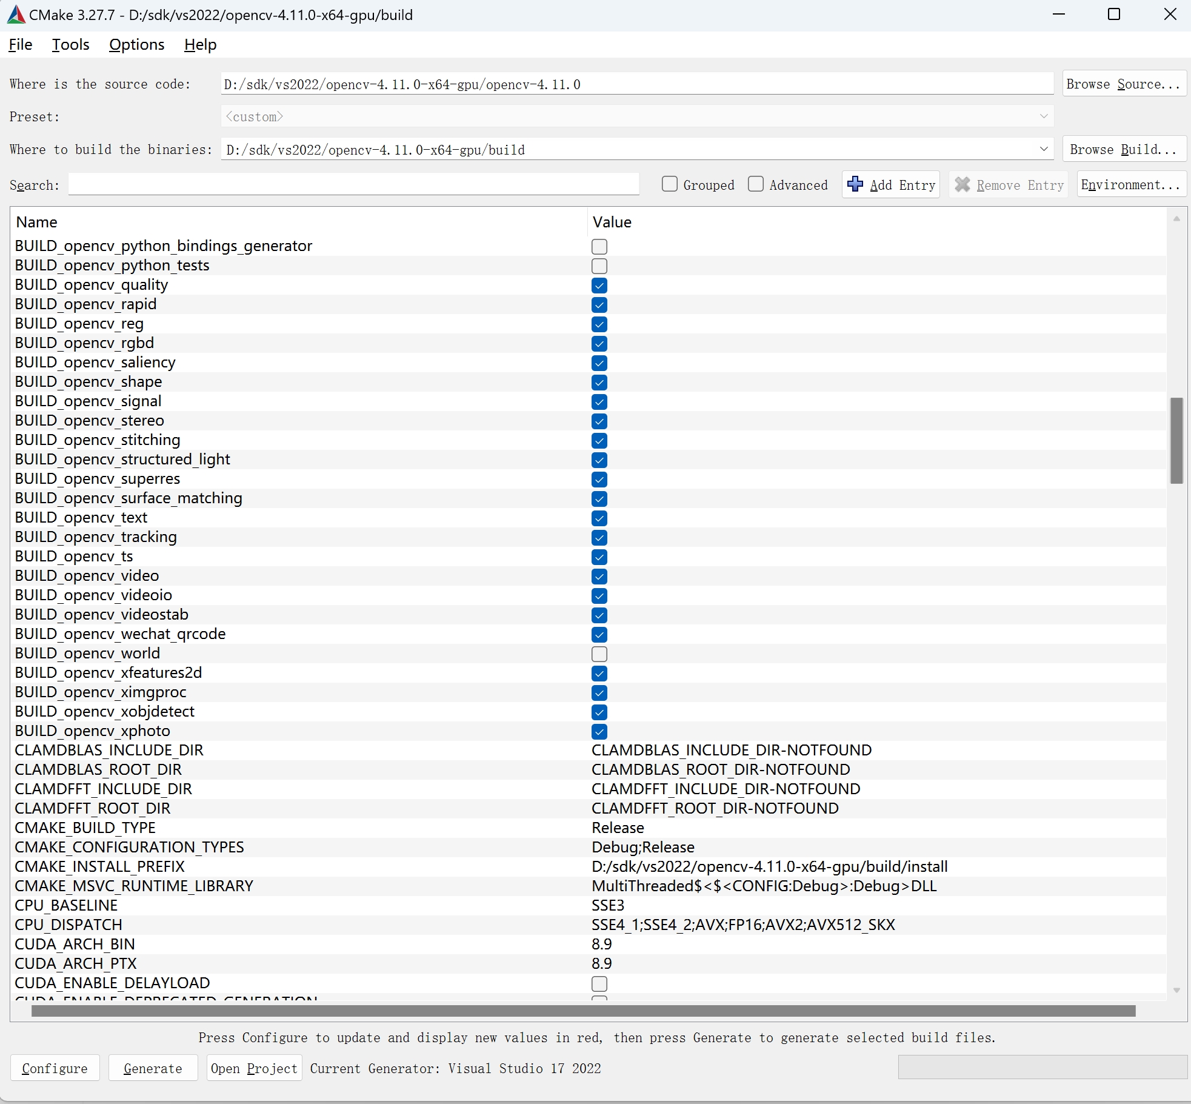Click inside the Search field
The width and height of the screenshot is (1191, 1104).
(352, 184)
